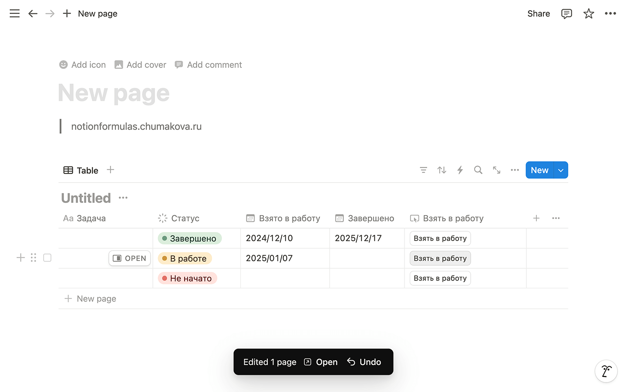Open the hamburger sidebar menu
This screenshot has height=392, width=627.
pyautogui.click(x=15, y=14)
